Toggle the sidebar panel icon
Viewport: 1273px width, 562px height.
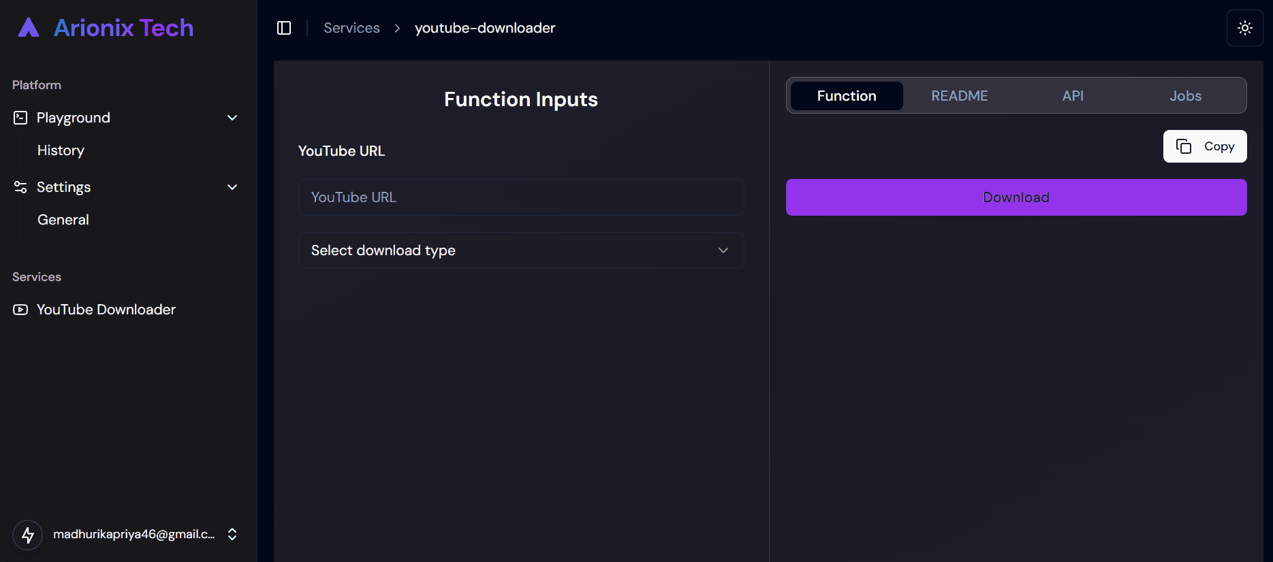284,28
